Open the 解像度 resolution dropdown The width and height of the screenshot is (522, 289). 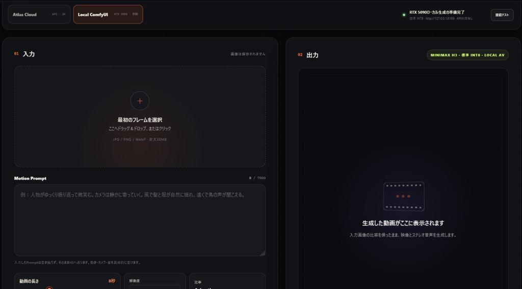(x=155, y=287)
